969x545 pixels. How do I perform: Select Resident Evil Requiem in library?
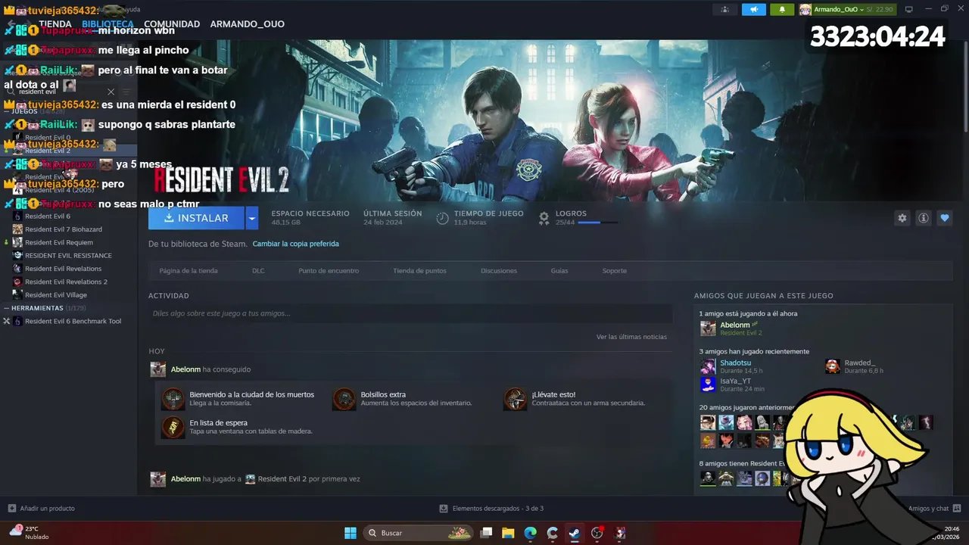(x=58, y=242)
